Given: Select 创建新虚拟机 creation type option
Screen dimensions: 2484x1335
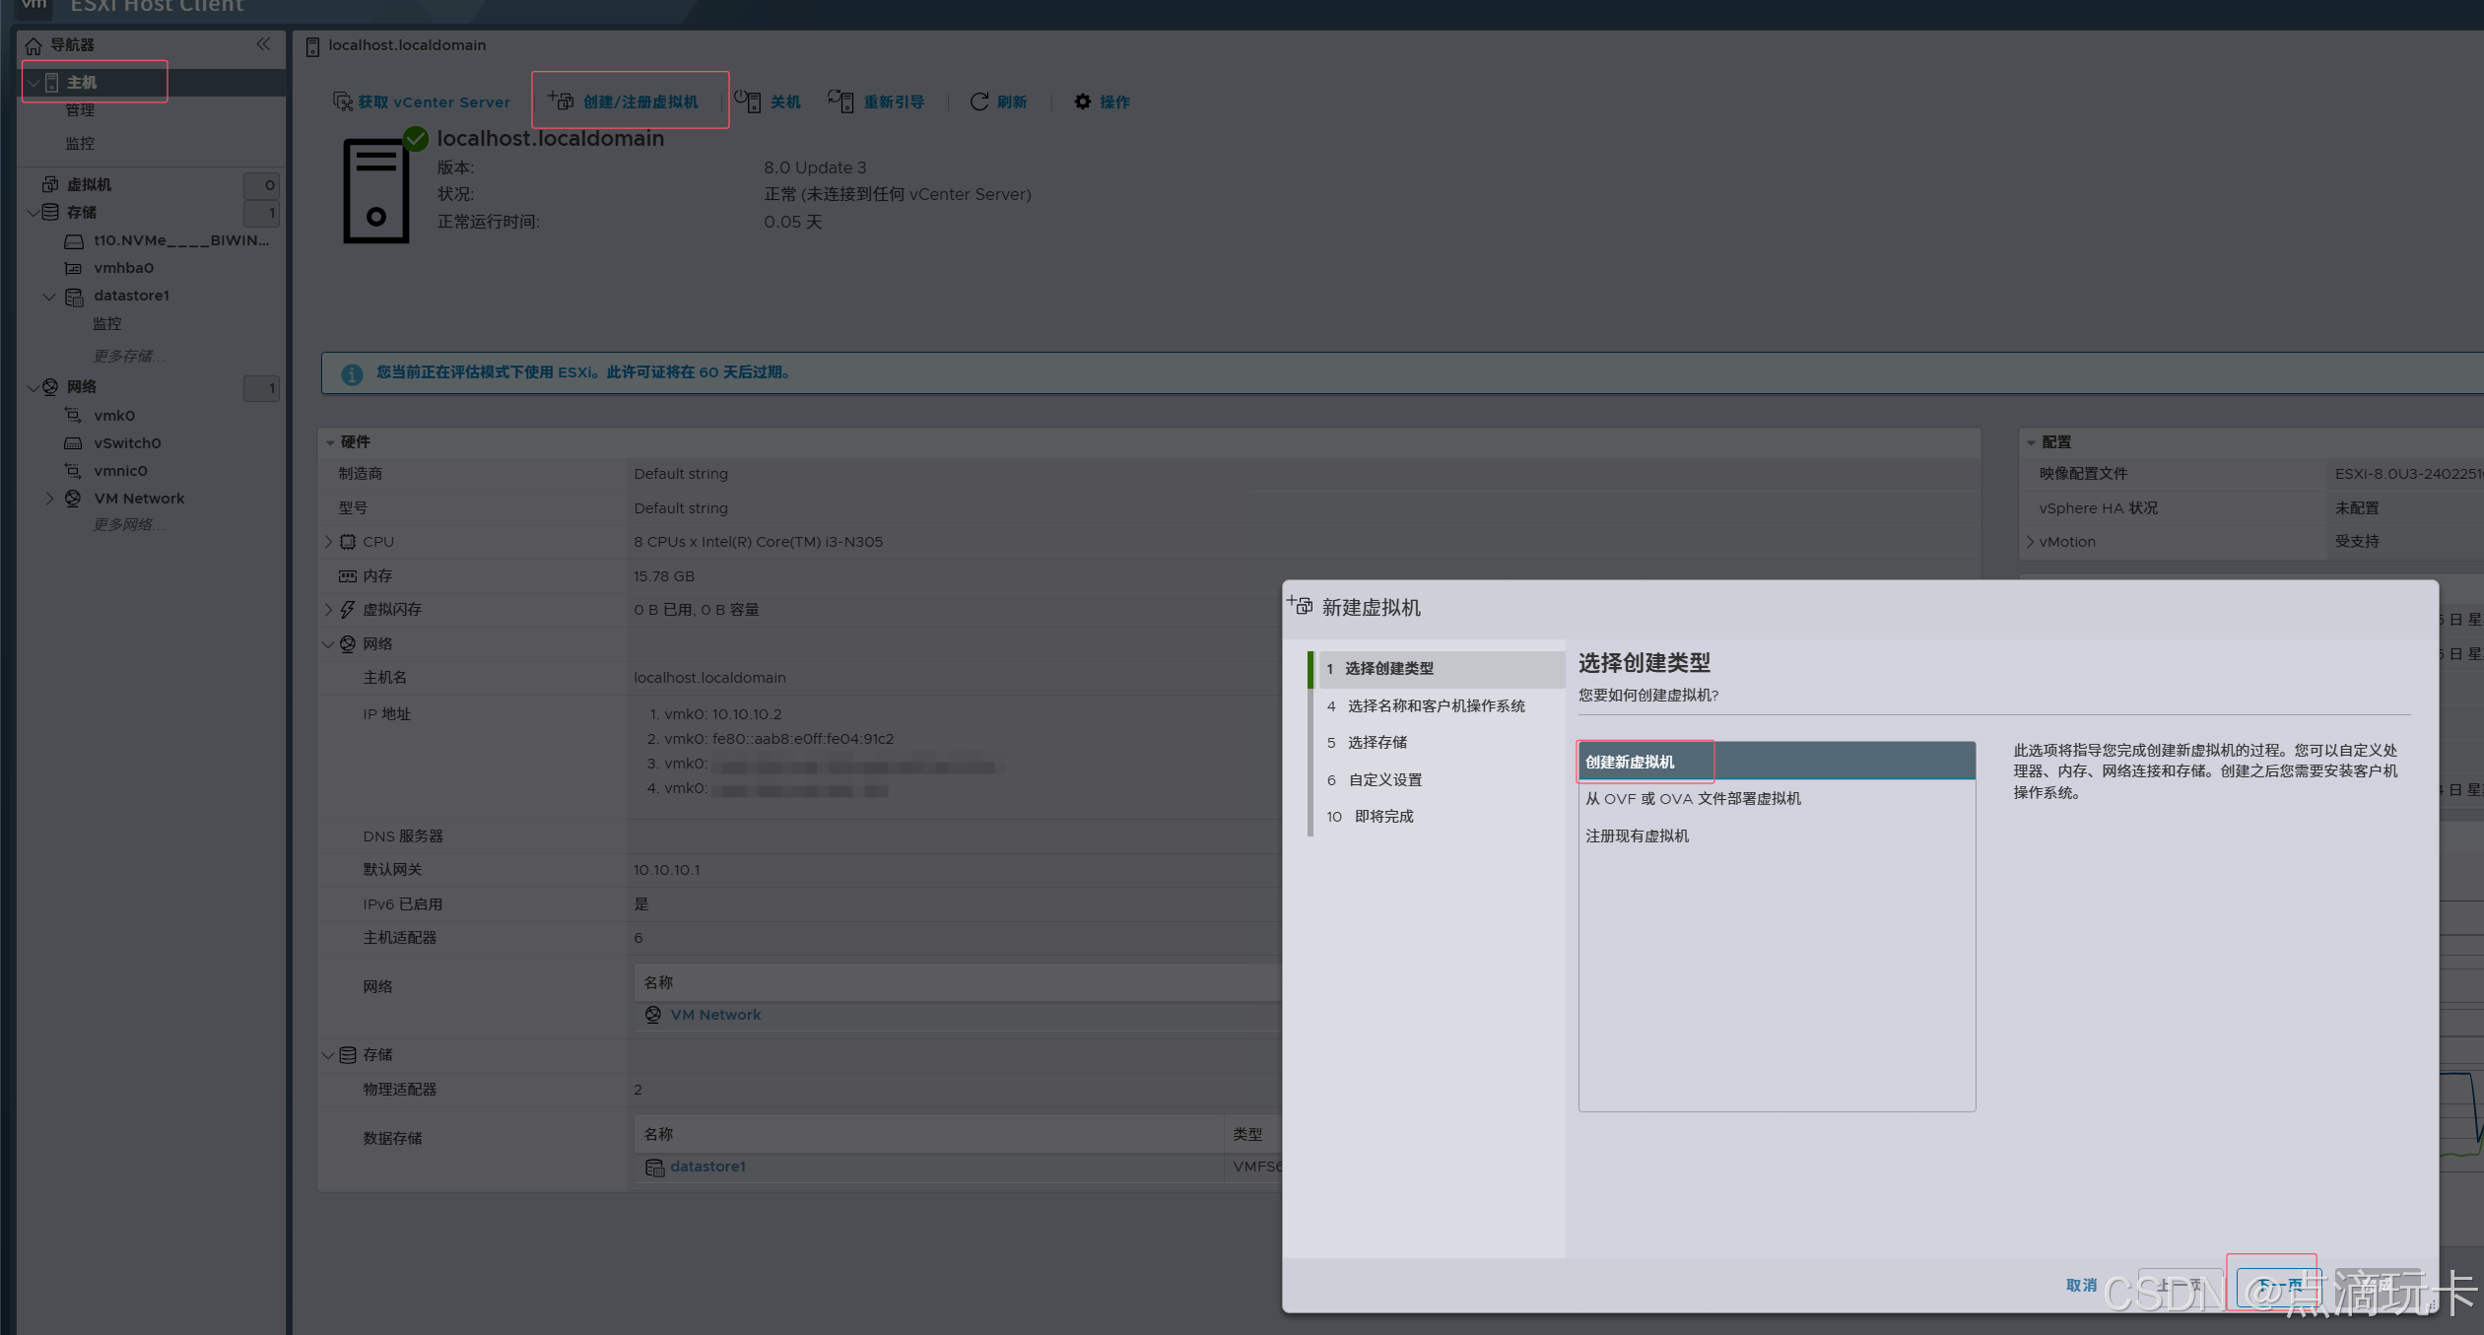Looking at the screenshot, I should (x=1630, y=762).
